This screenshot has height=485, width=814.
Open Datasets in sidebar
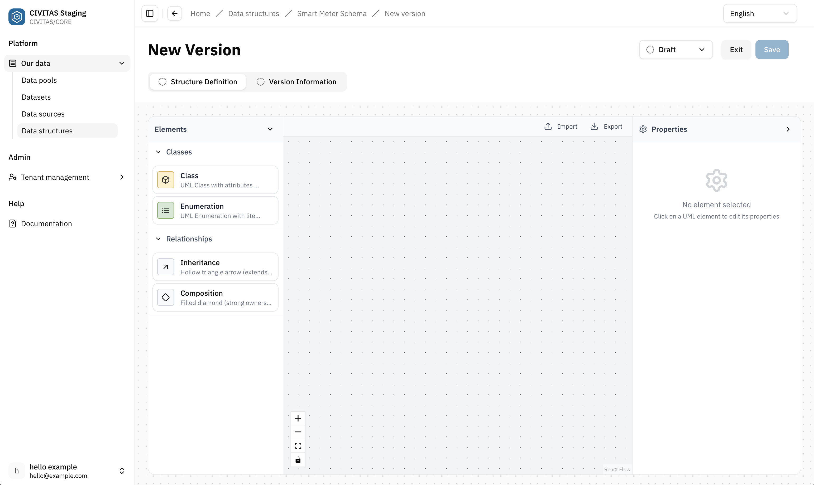point(67,97)
